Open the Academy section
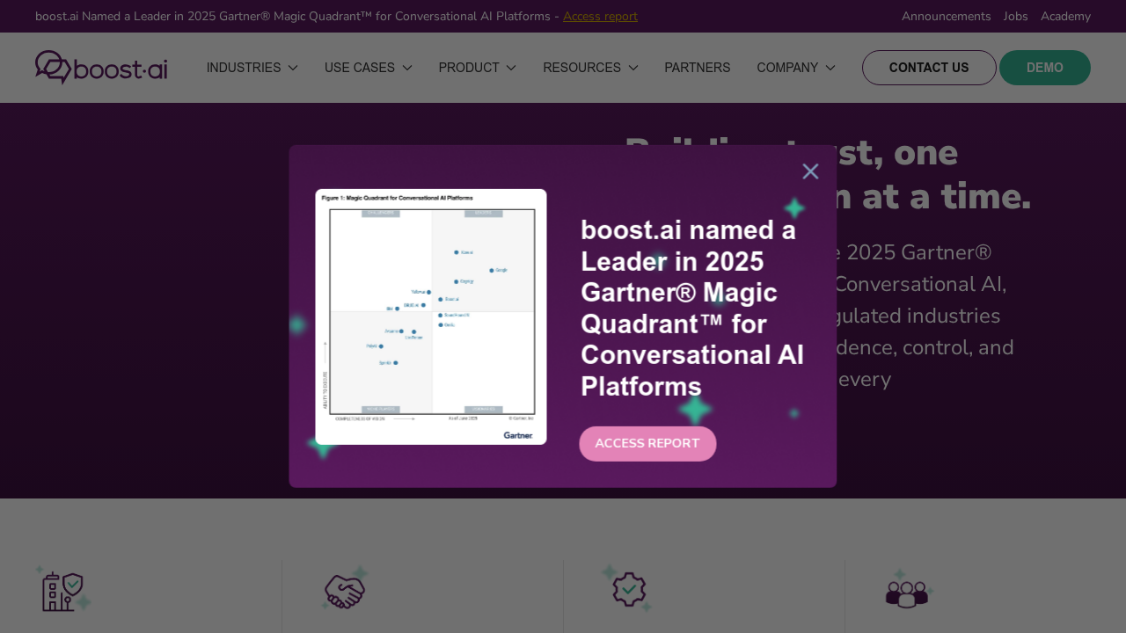 coord(1065,15)
